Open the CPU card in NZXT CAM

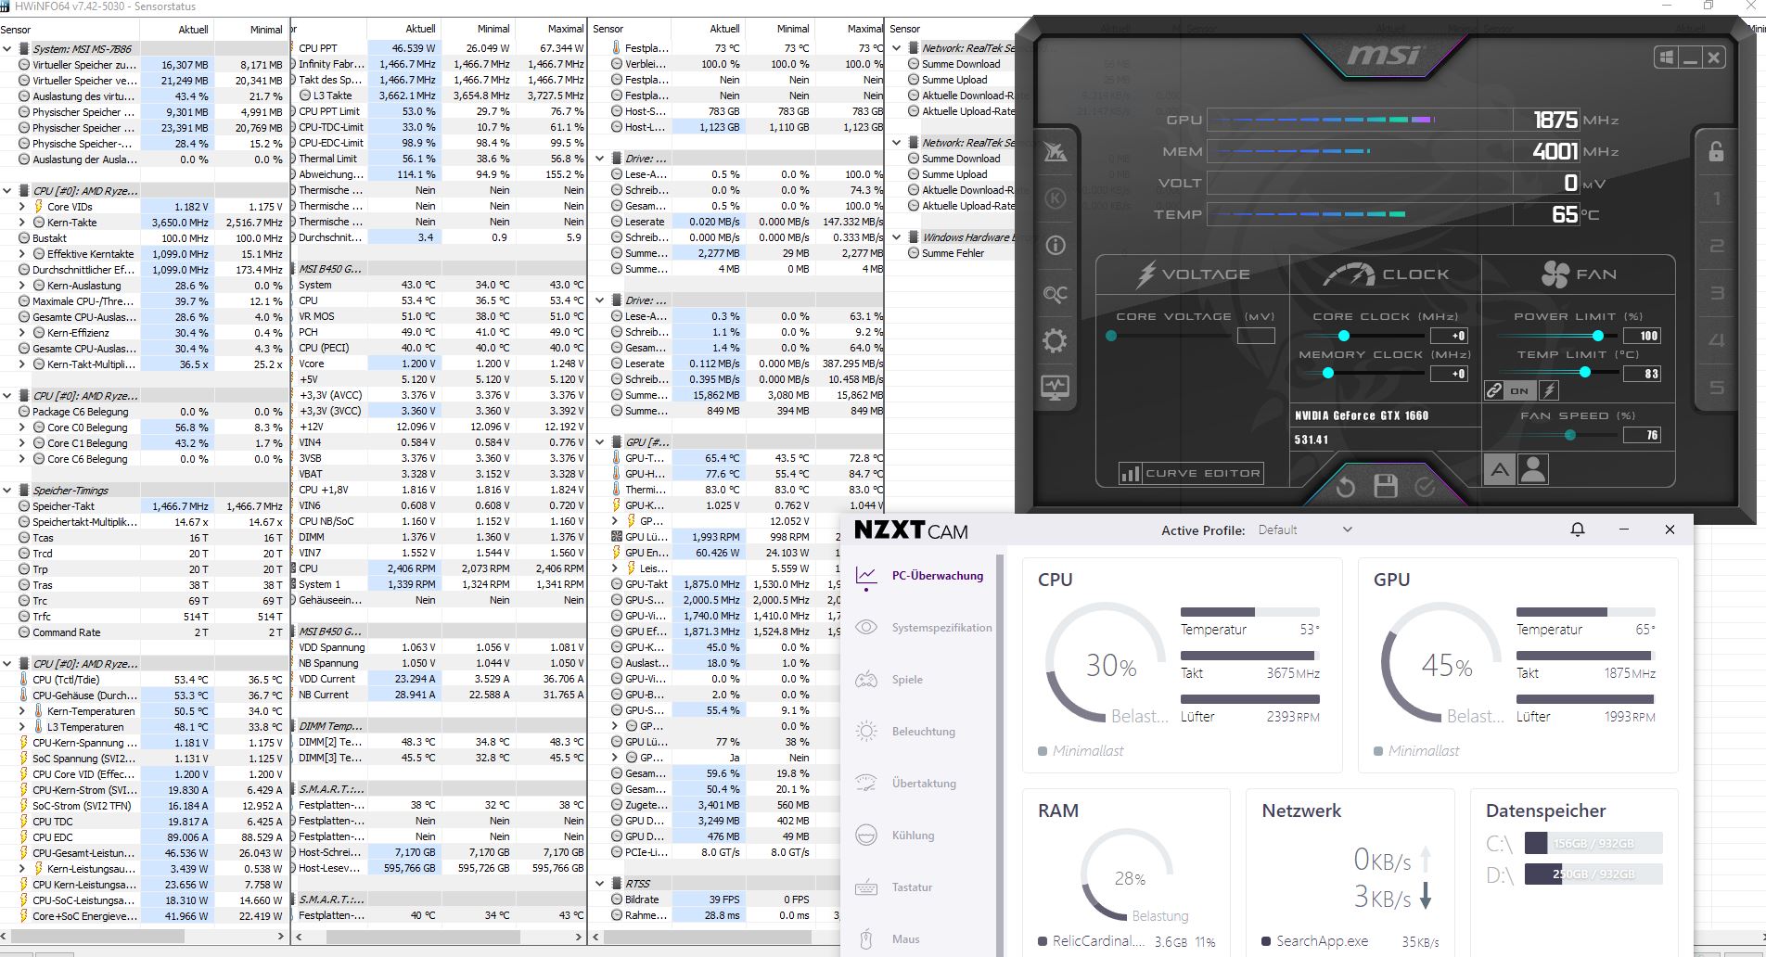(x=1182, y=665)
